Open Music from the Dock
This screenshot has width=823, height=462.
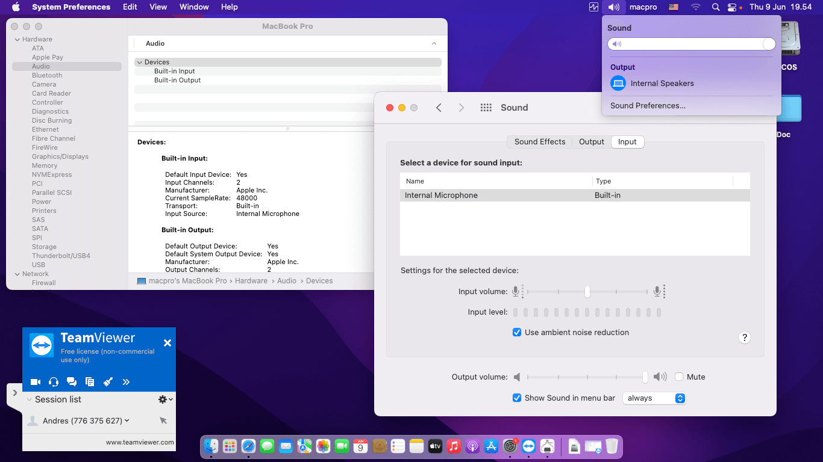pos(454,446)
